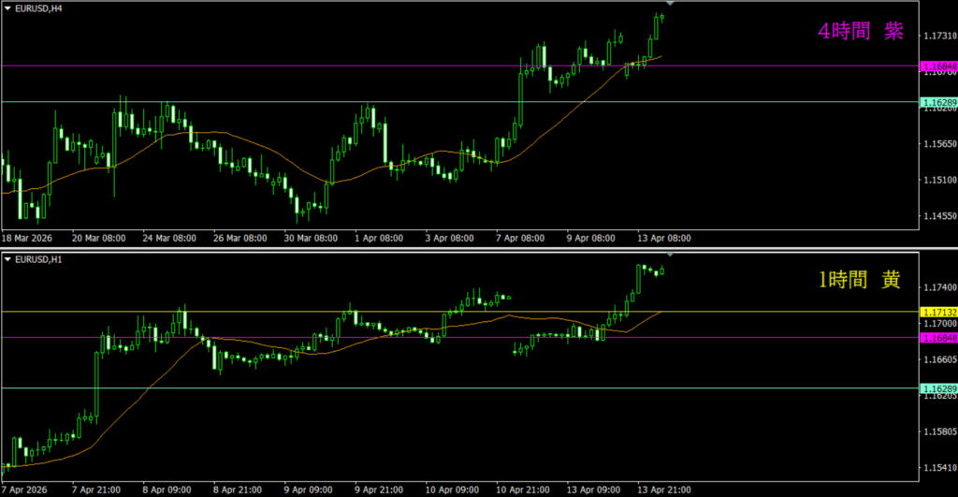Screen dimensions: 958x497
Task: Select the cyan 1.16289 price tag on H4
Action: pyautogui.click(x=937, y=101)
